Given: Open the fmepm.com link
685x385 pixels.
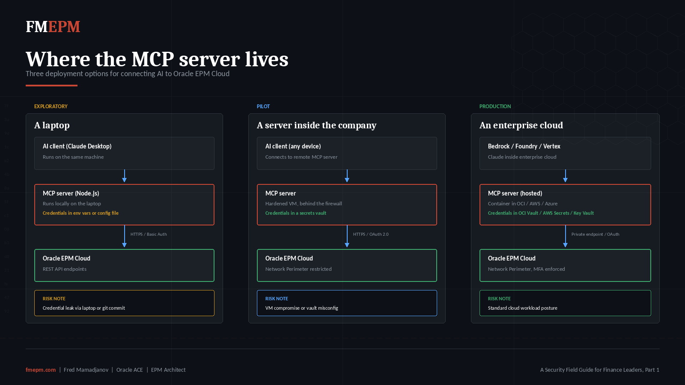Looking at the screenshot, I should [41, 370].
